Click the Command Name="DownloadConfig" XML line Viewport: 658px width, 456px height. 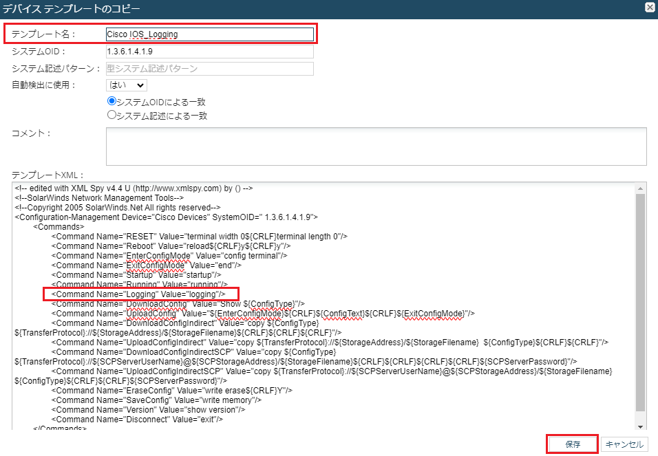click(x=178, y=304)
